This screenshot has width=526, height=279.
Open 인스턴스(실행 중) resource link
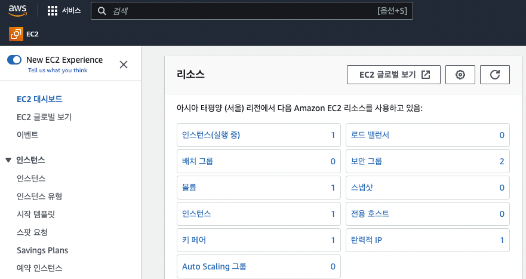click(211, 135)
